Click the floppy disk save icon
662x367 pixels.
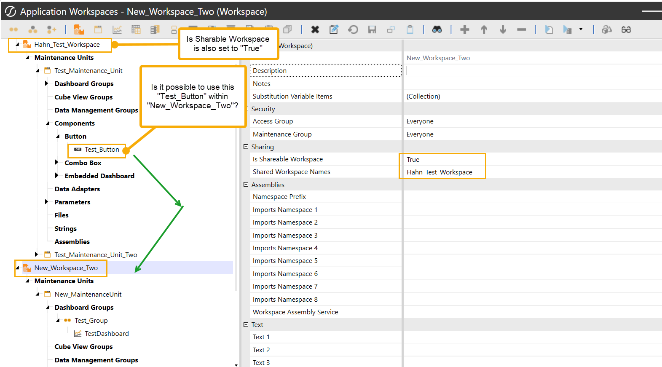(x=372, y=29)
